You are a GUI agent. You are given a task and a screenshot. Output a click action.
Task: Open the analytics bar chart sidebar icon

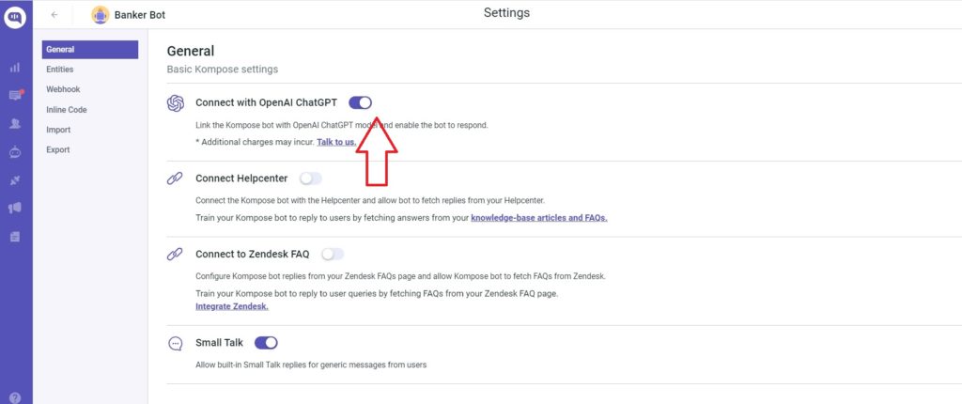15,68
